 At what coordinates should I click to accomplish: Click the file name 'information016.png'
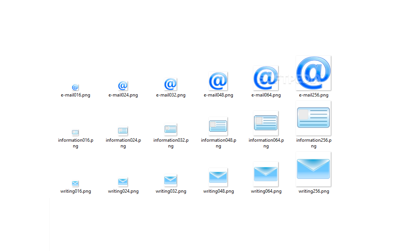click(x=76, y=143)
